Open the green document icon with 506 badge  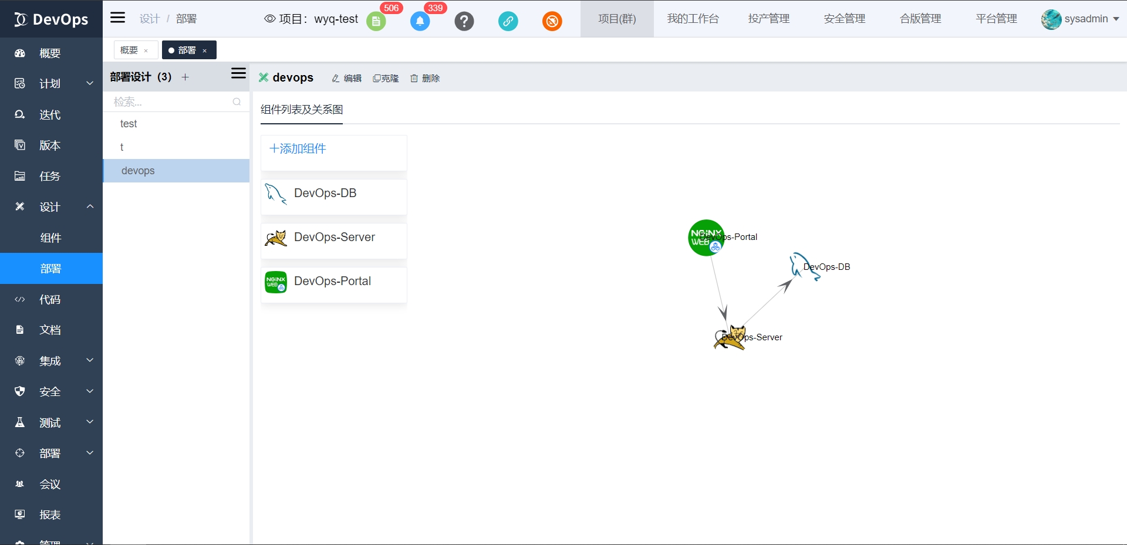click(x=376, y=21)
